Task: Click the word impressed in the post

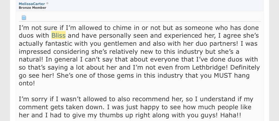Action: pyautogui.click(x=35, y=52)
